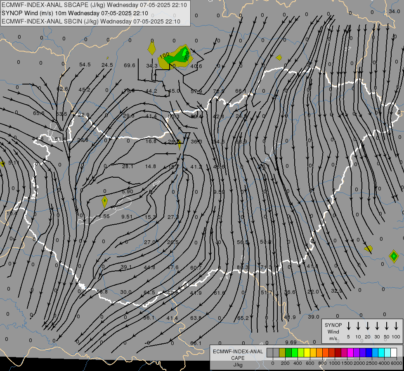Select the white swatch at the end of the CAPE scale
Image resolution: width=404 pixels, height=371 pixels.
(394, 353)
